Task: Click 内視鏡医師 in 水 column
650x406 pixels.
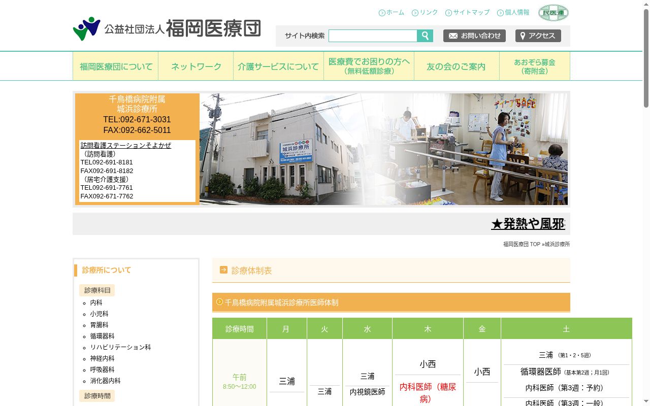Action: coord(367,392)
